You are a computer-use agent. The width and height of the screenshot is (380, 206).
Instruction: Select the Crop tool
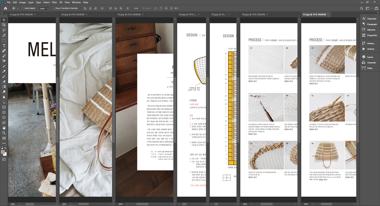point(4,25)
